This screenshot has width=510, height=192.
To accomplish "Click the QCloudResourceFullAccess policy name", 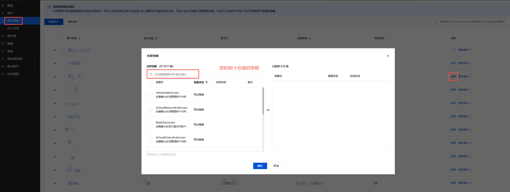I will (x=172, y=108).
